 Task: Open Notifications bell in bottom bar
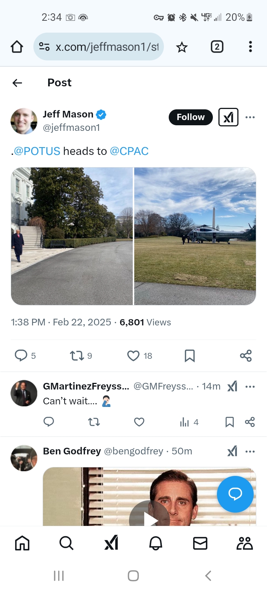[x=155, y=543]
